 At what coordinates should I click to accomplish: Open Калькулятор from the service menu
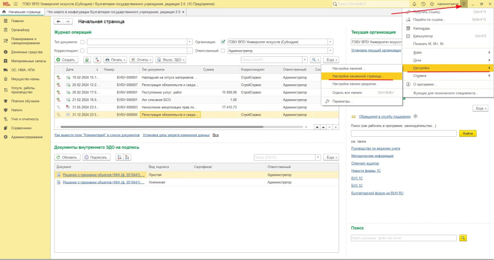click(448, 36)
